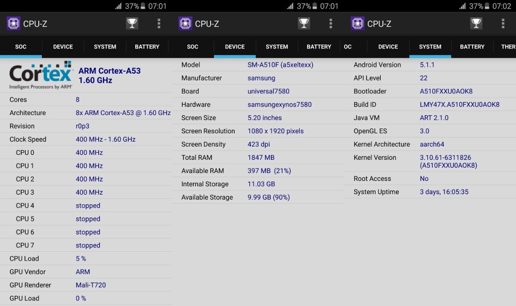
Task: Select SOC tab in middle panel
Action: click(192, 47)
